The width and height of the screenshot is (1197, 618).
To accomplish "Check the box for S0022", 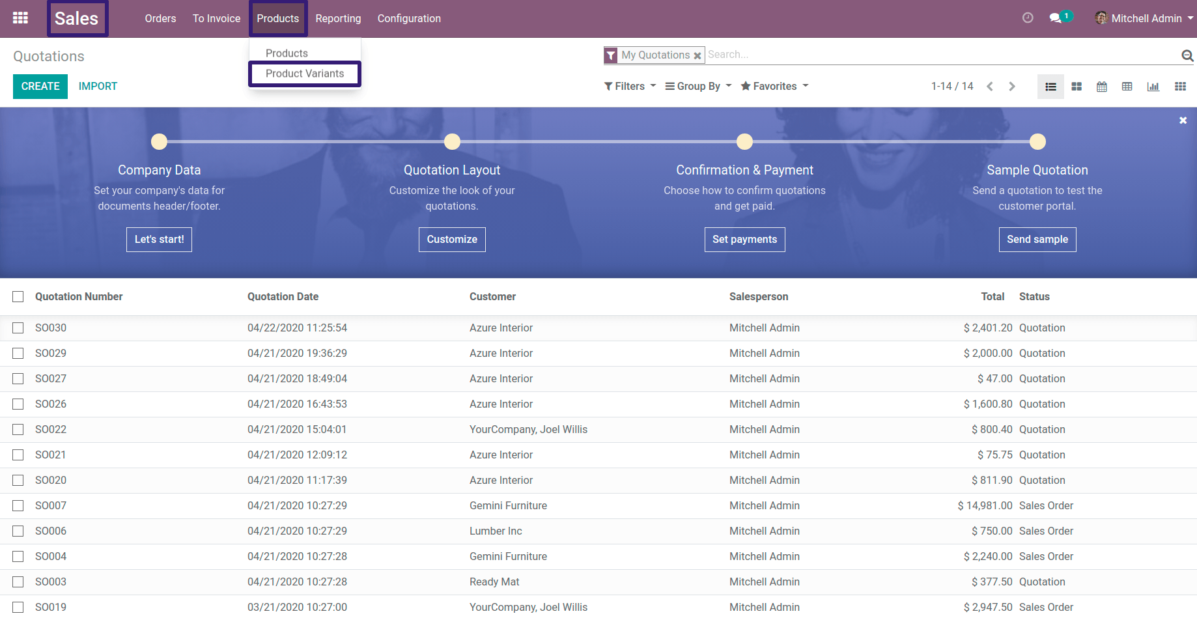I will pyautogui.click(x=18, y=430).
